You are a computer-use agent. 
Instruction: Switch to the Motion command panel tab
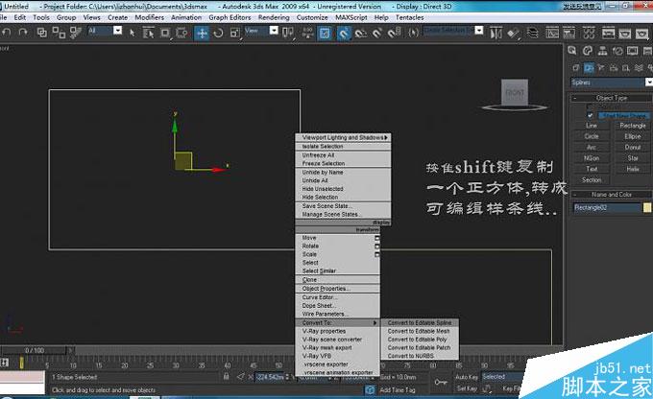coord(617,51)
